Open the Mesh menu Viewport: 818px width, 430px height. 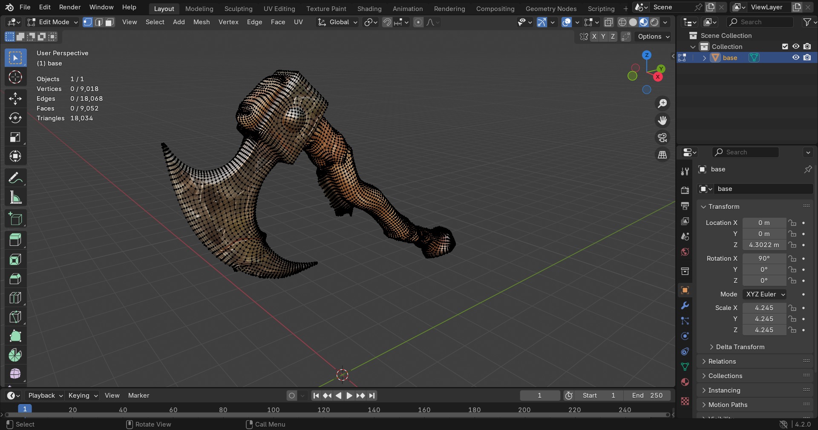click(202, 22)
